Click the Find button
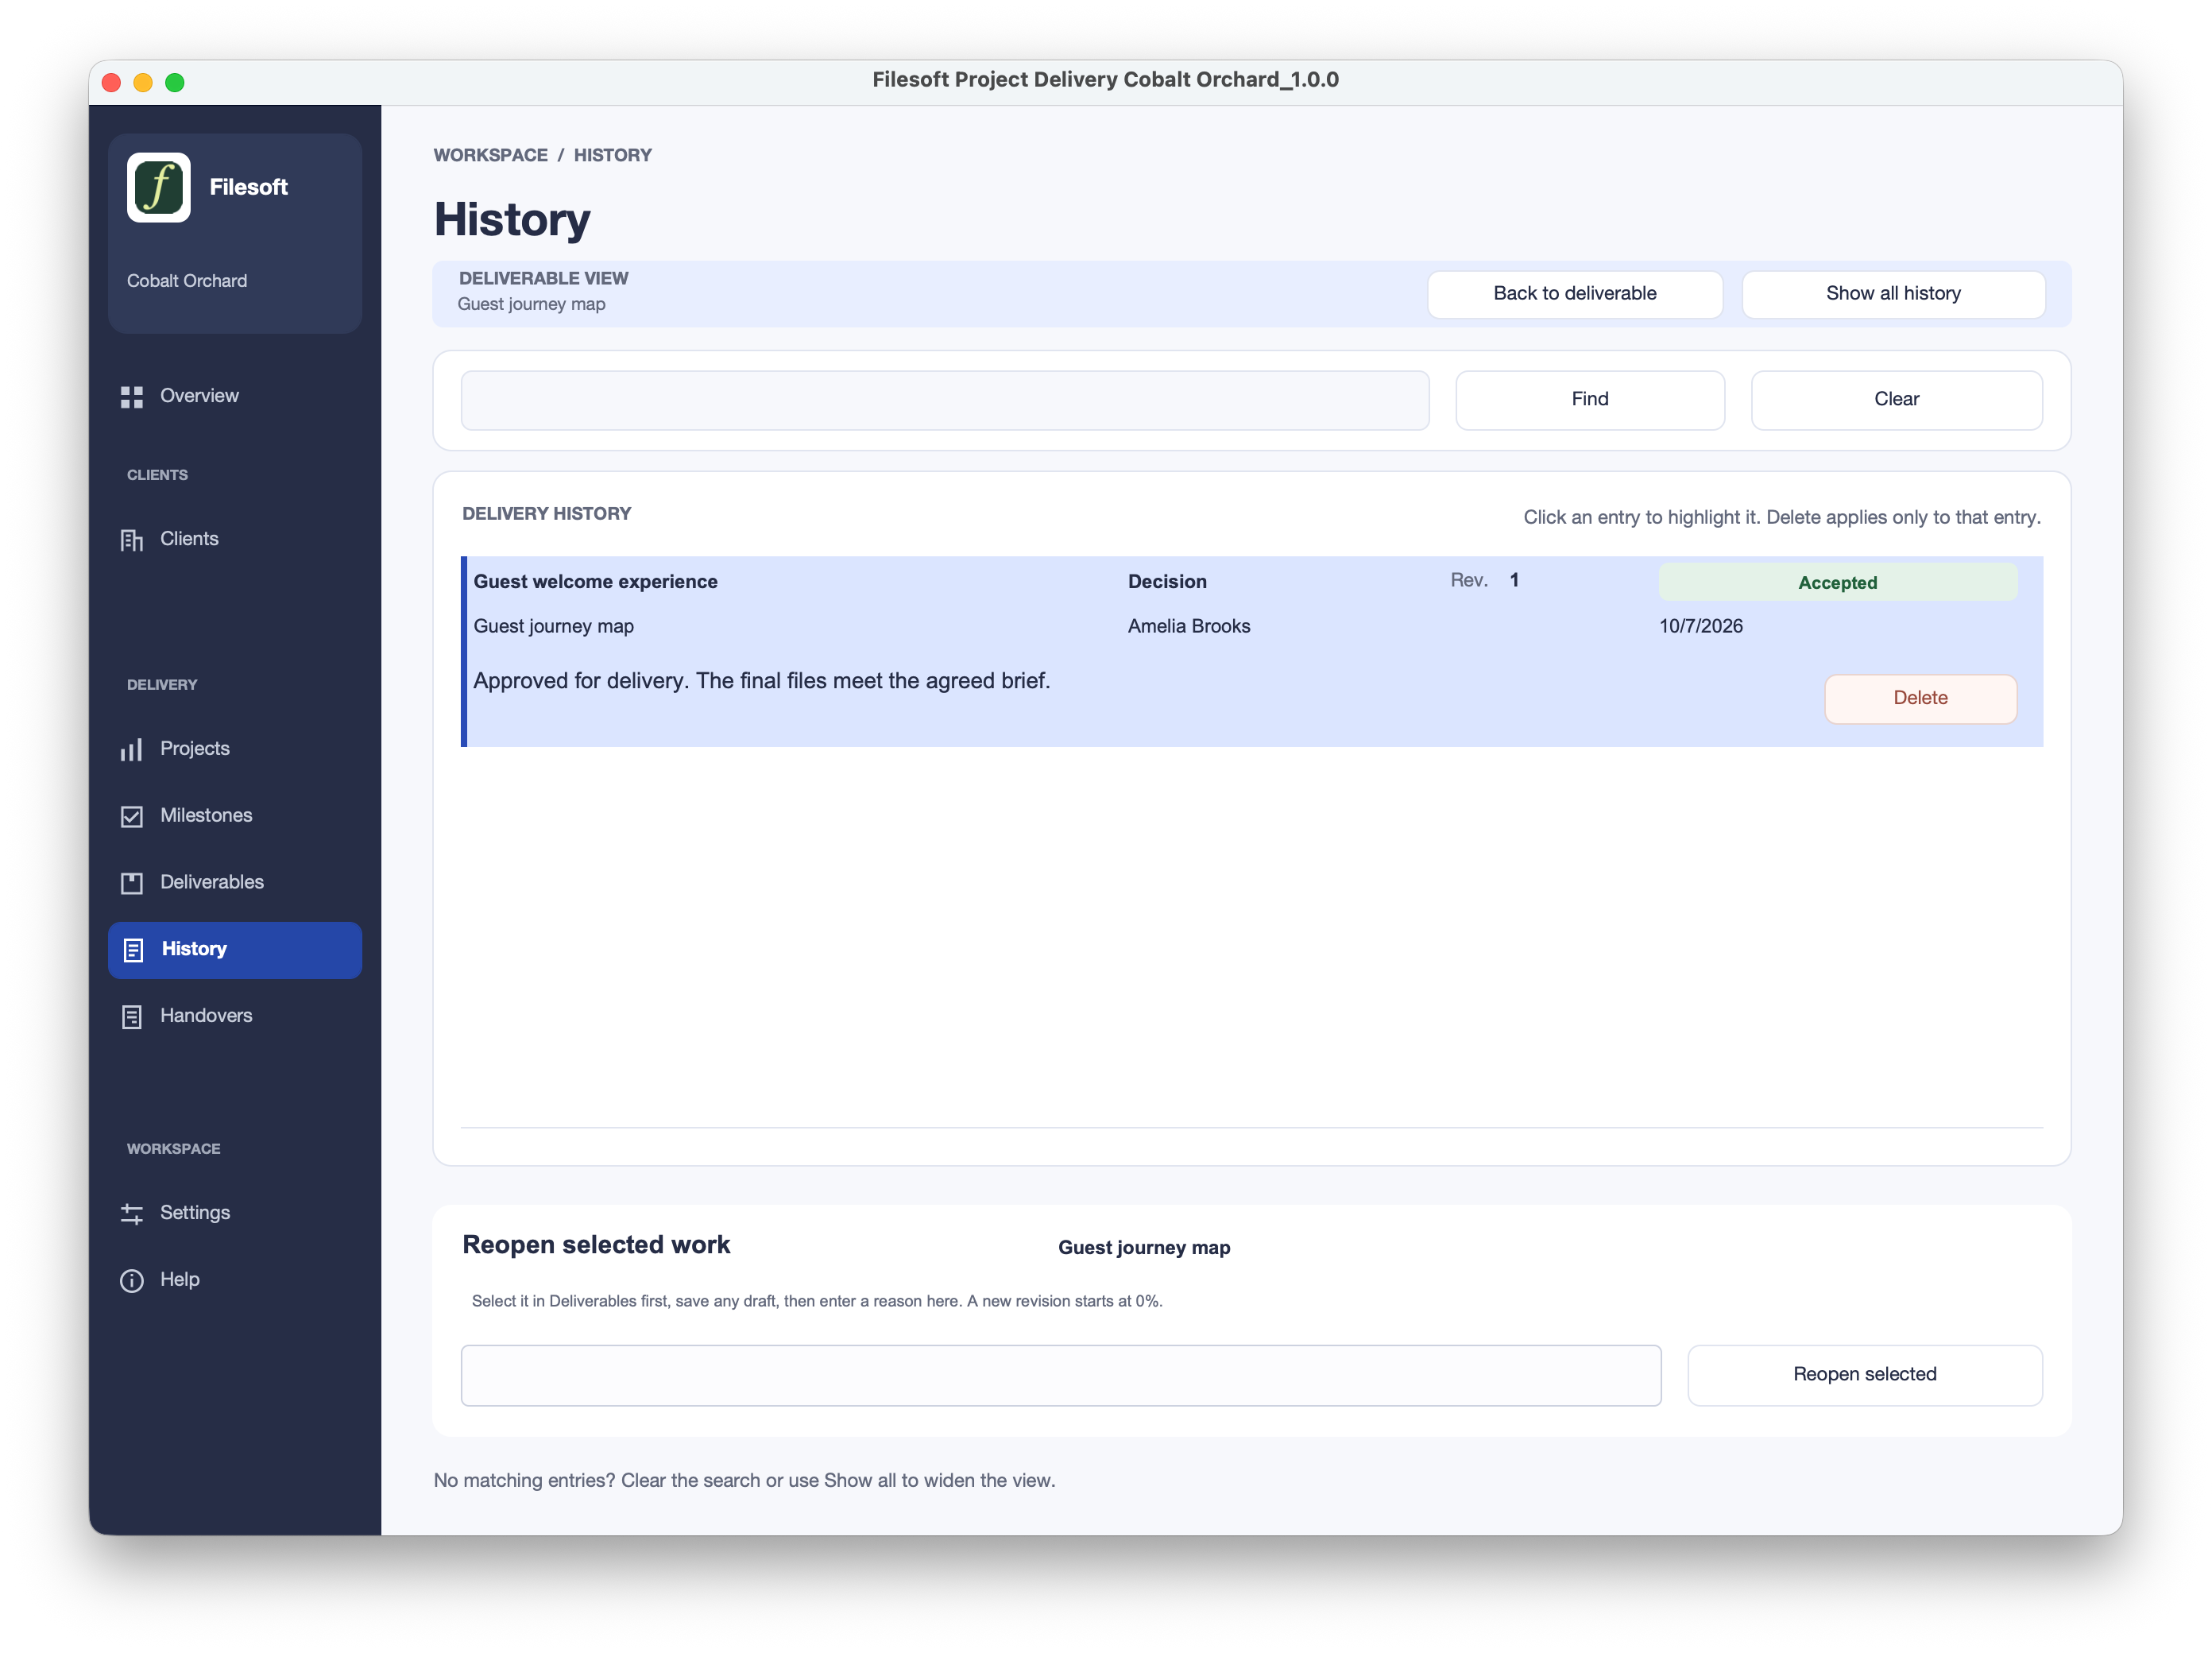Viewport: 2212px width, 1653px height. (x=1590, y=400)
